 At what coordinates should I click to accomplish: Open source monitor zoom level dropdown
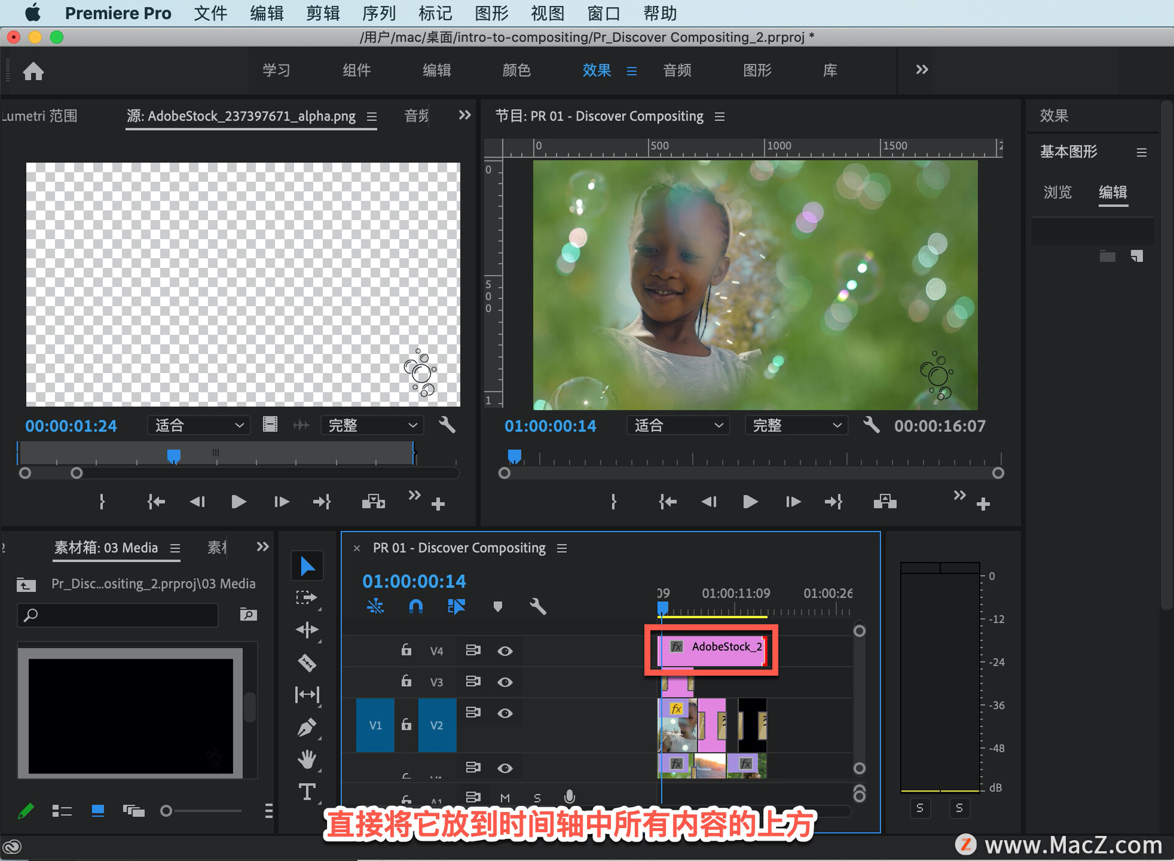pos(199,425)
